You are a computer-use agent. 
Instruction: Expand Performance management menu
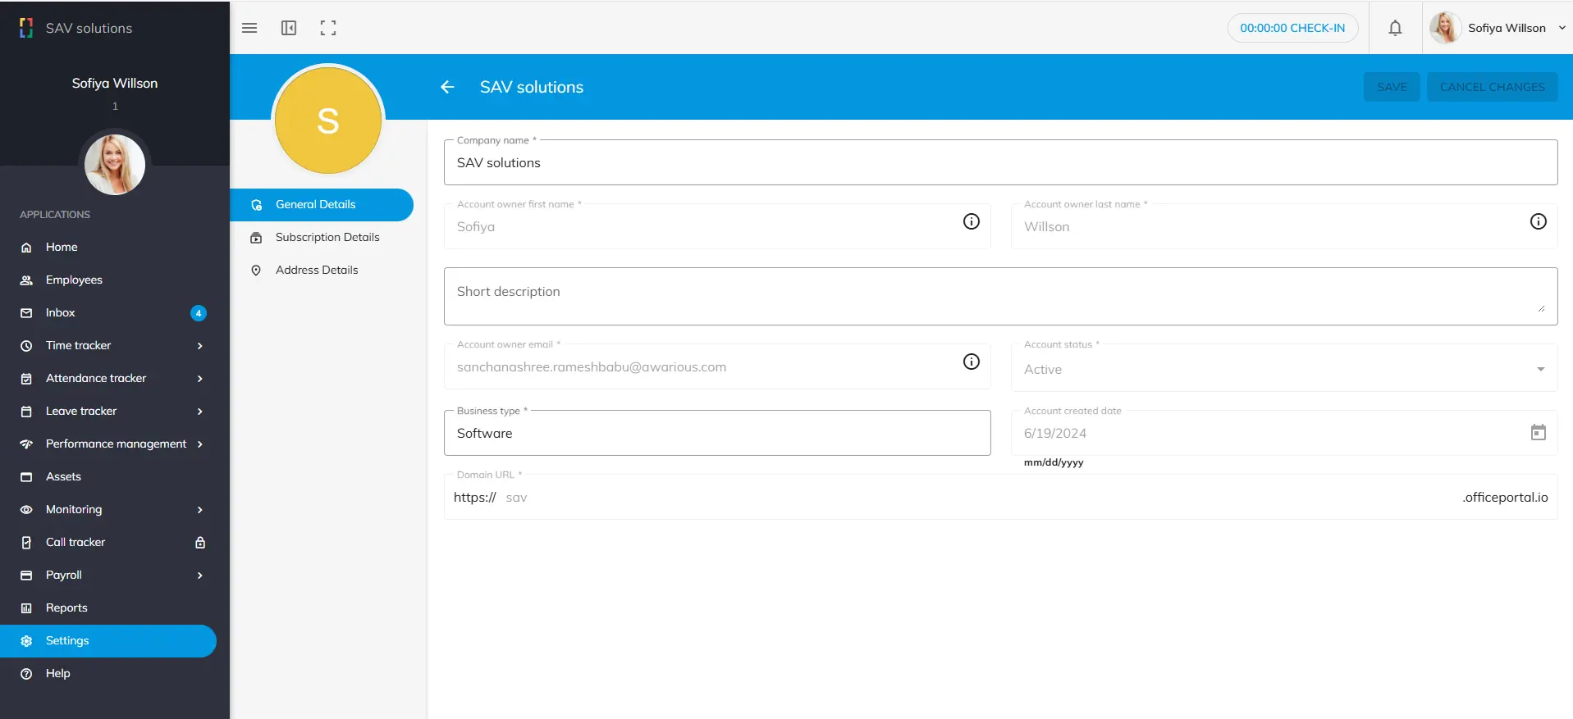pyautogui.click(x=199, y=444)
